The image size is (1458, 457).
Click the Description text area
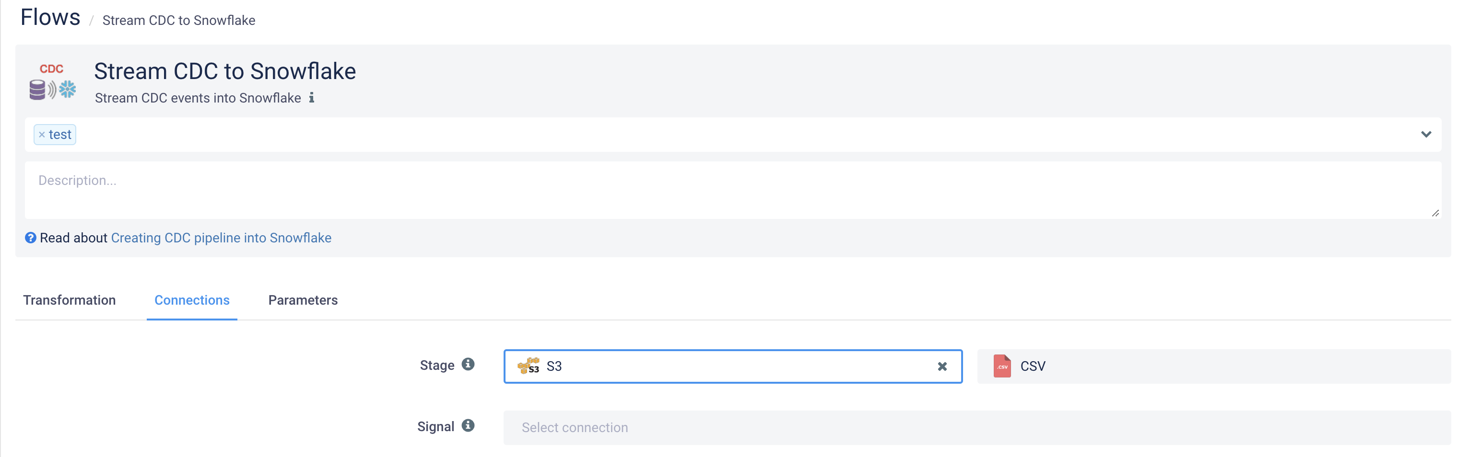[732, 190]
